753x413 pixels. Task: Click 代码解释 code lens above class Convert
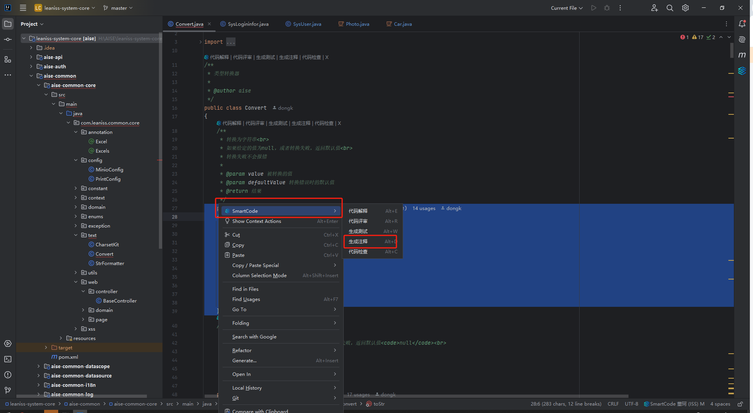click(x=219, y=57)
